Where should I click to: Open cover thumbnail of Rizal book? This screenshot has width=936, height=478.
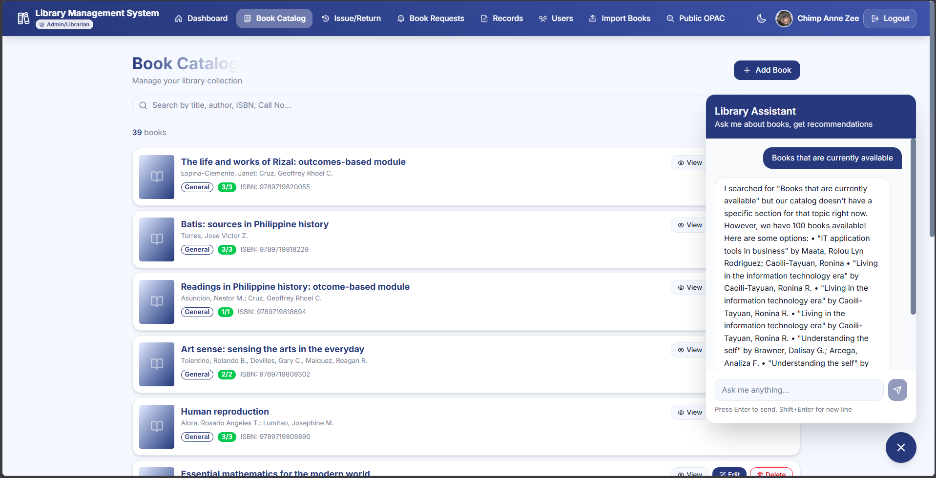[x=157, y=177]
